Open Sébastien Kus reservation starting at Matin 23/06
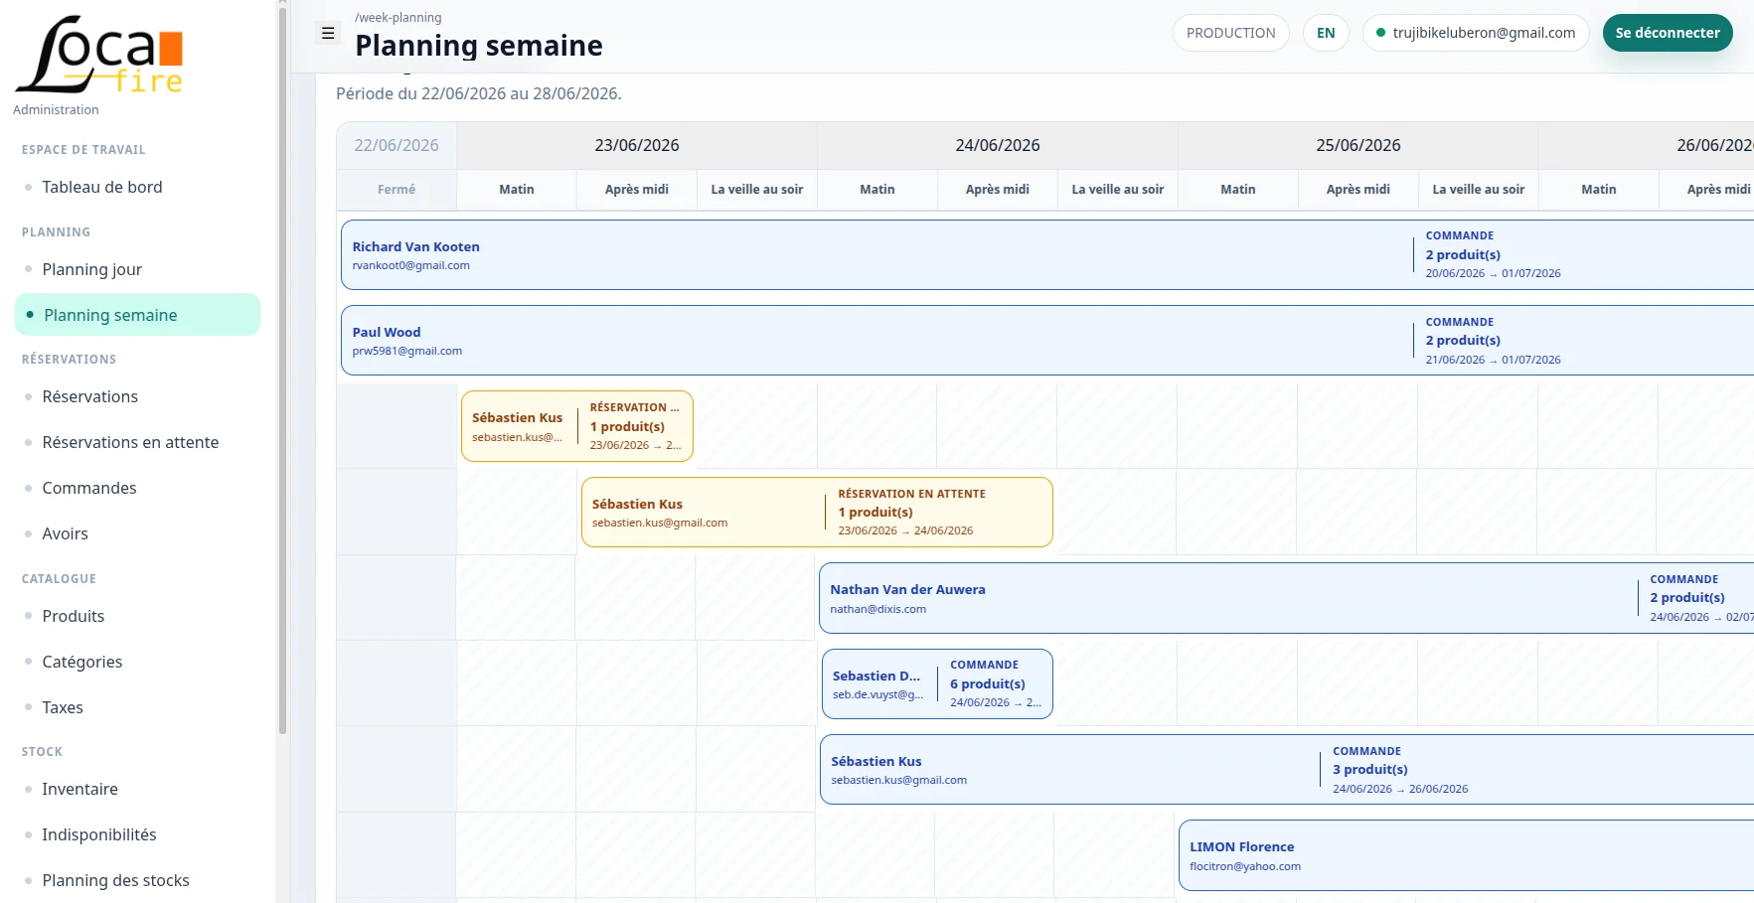1754x903 pixels. (577, 426)
